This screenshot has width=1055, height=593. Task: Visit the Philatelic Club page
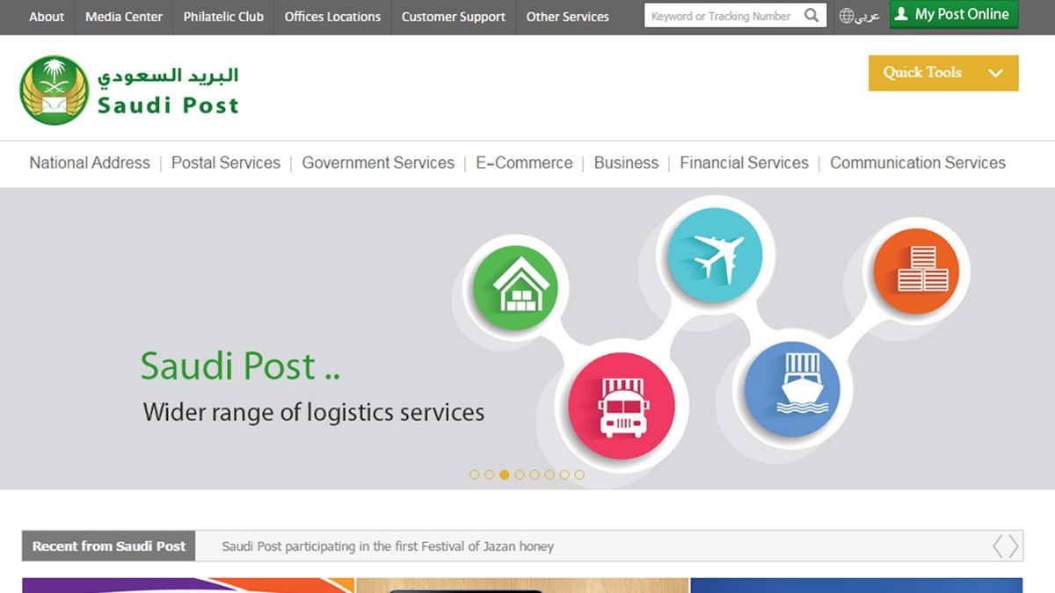(x=223, y=17)
